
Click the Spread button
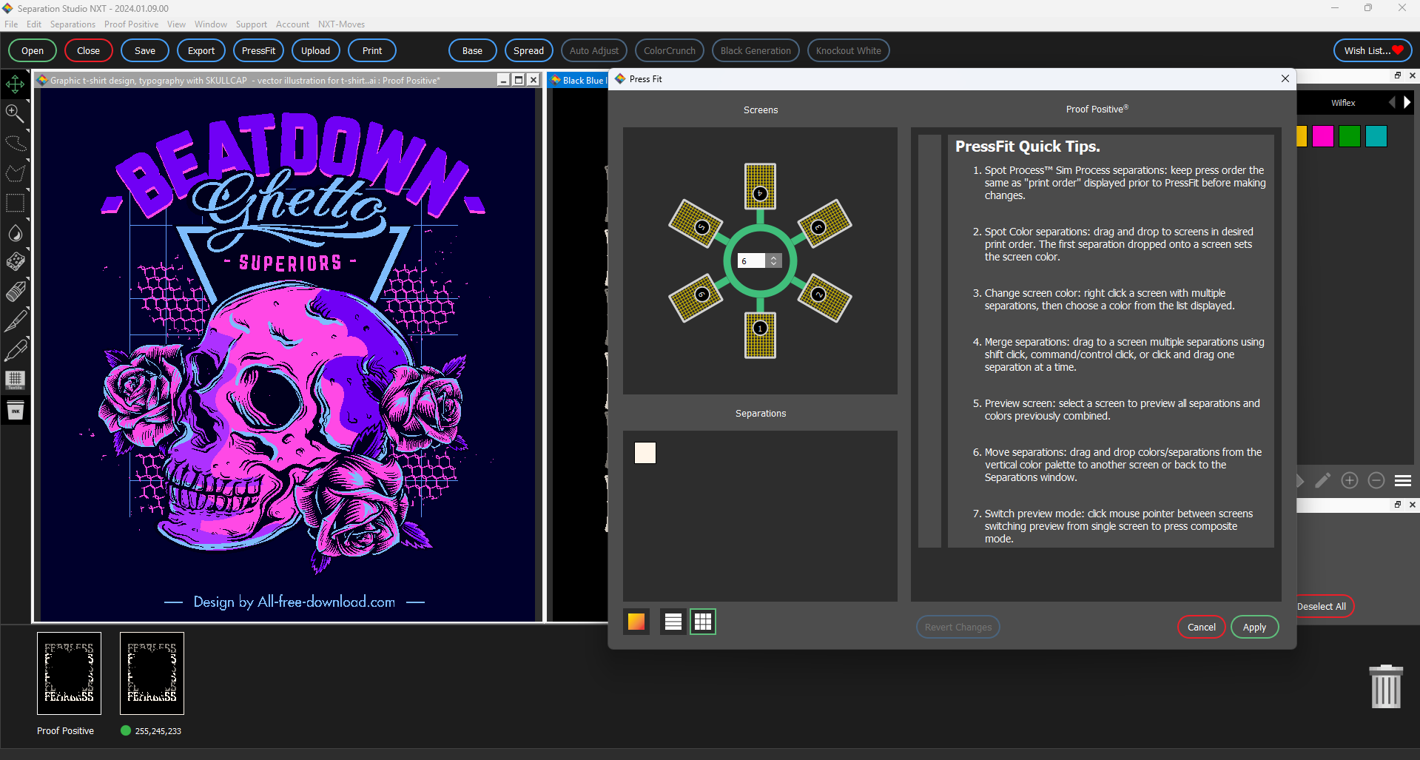click(x=528, y=50)
